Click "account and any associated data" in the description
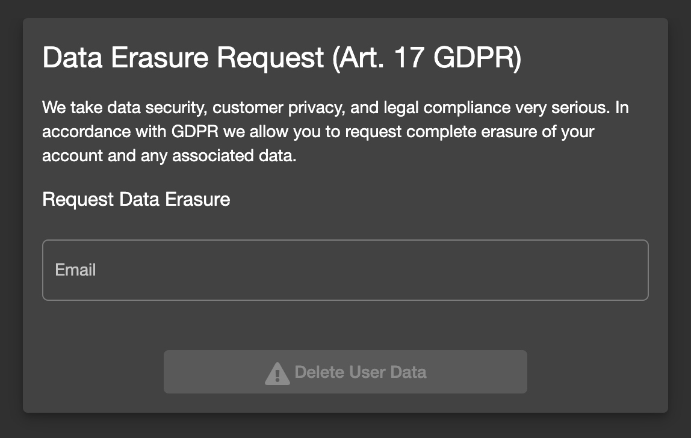This screenshot has height=438, width=691. (x=169, y=156)
